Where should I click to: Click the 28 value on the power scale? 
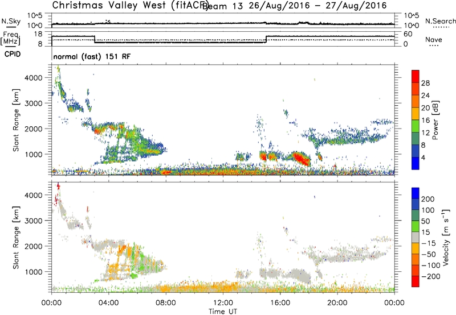(425, 83)
